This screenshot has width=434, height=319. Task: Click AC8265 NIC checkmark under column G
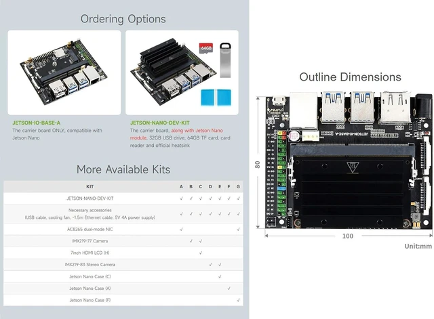(x=238, y=229)
